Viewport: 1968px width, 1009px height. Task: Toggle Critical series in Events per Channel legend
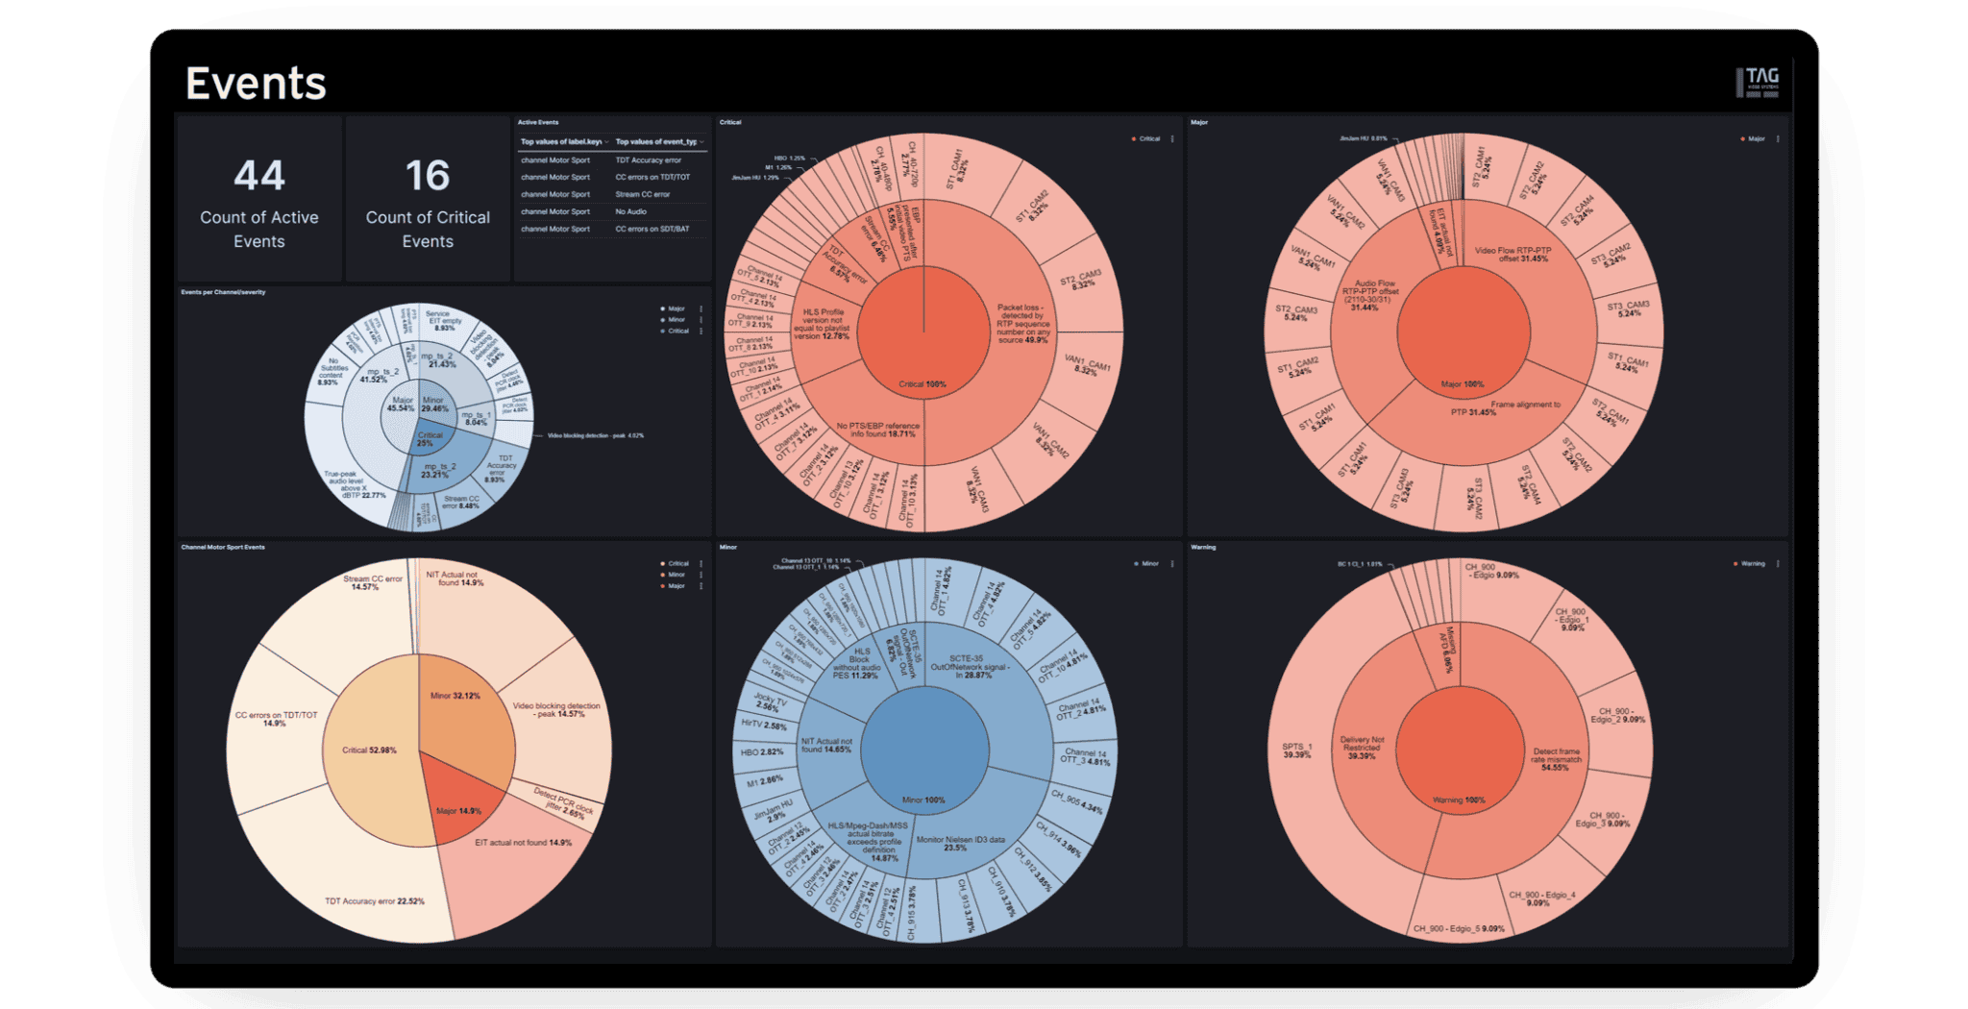click(677, 332)
